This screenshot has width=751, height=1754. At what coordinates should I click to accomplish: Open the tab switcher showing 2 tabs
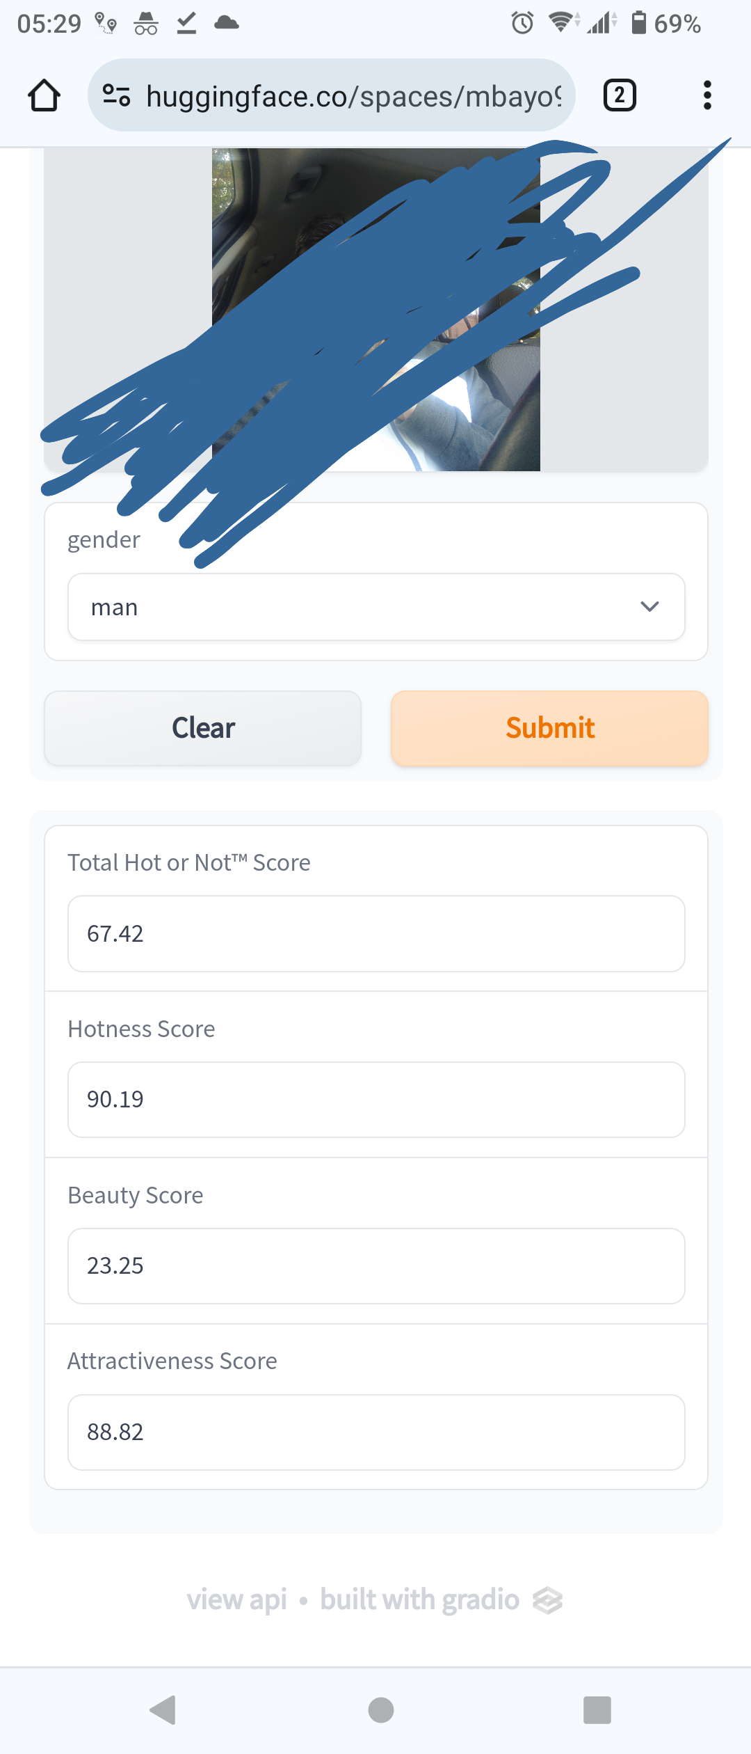pos(620,95)
